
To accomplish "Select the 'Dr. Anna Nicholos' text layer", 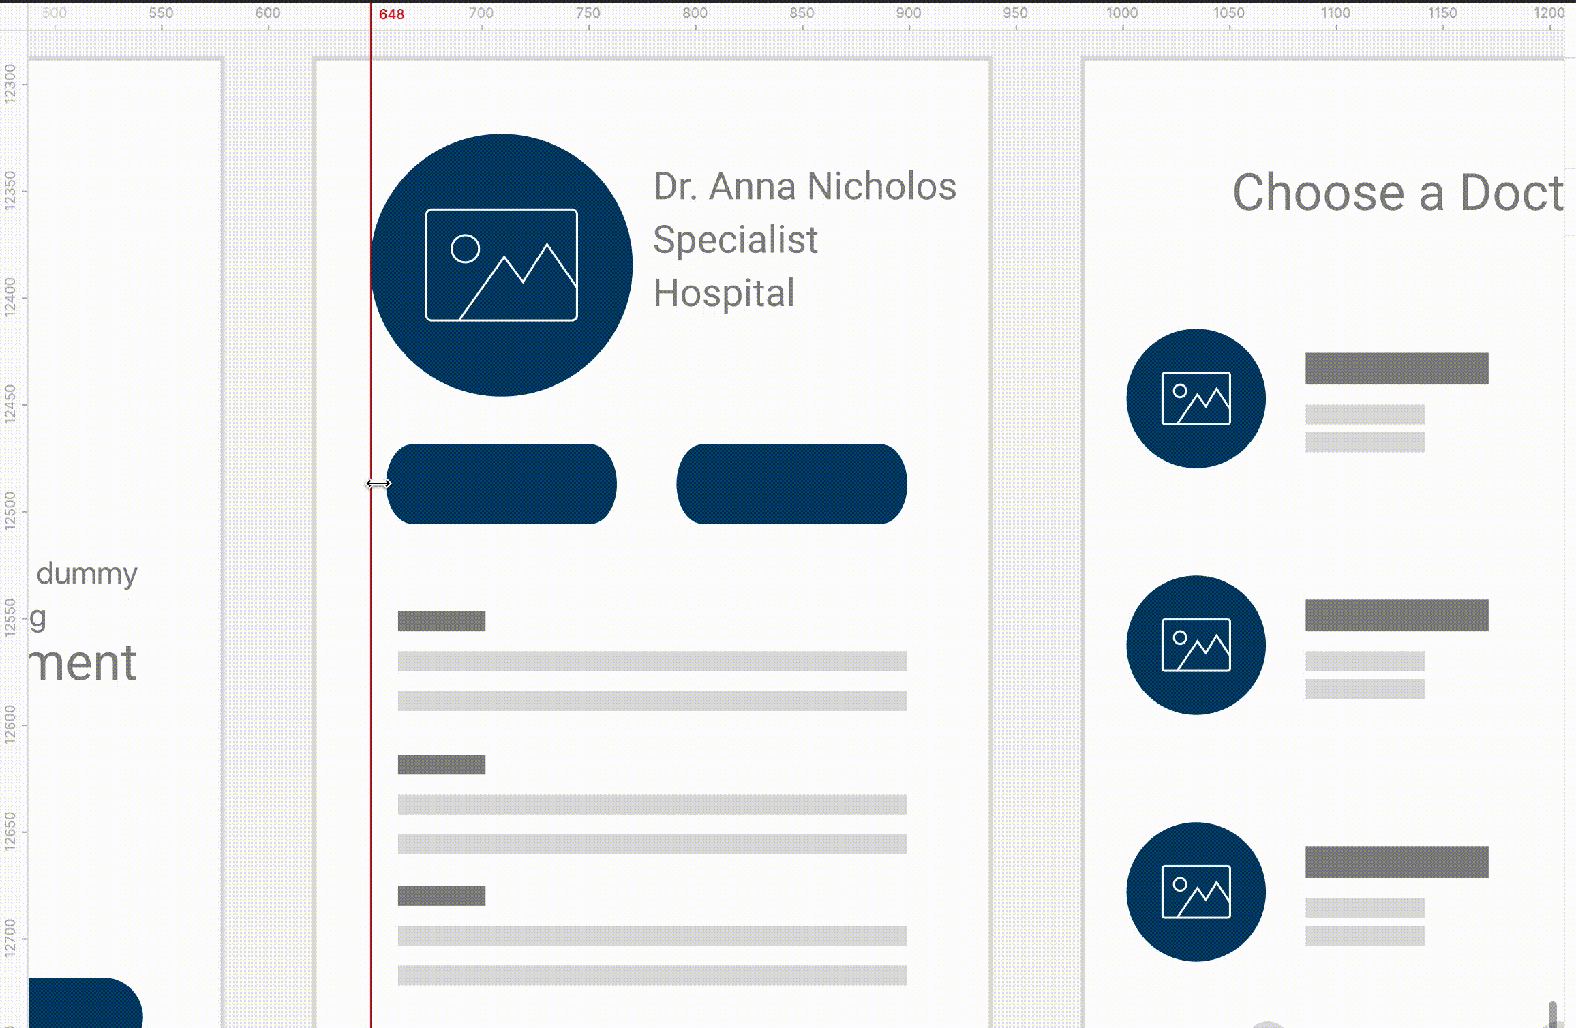I will (804, 186).
